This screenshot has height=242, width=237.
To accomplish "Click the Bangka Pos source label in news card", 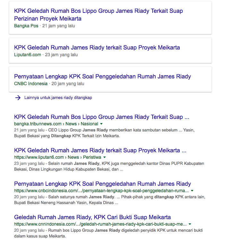I will 26,26.
